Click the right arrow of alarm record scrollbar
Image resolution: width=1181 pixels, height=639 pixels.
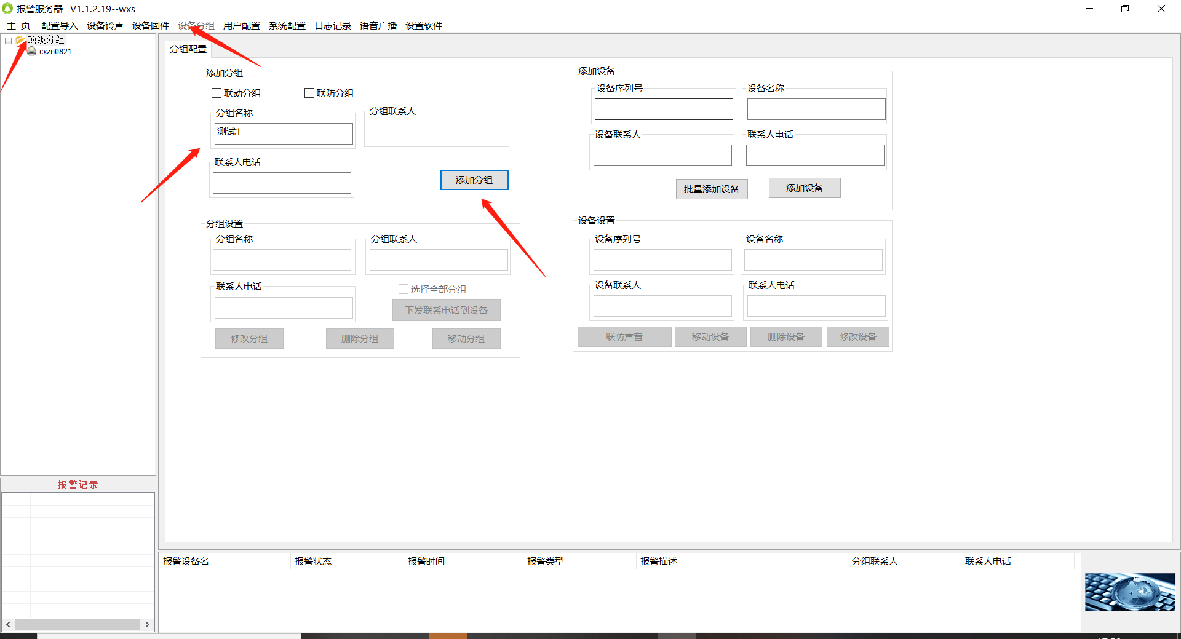[147, 624]
